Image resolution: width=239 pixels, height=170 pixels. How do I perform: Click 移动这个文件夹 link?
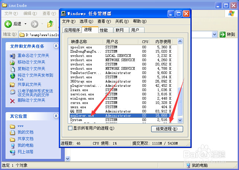pyautogui.click(x=31, y=62)
